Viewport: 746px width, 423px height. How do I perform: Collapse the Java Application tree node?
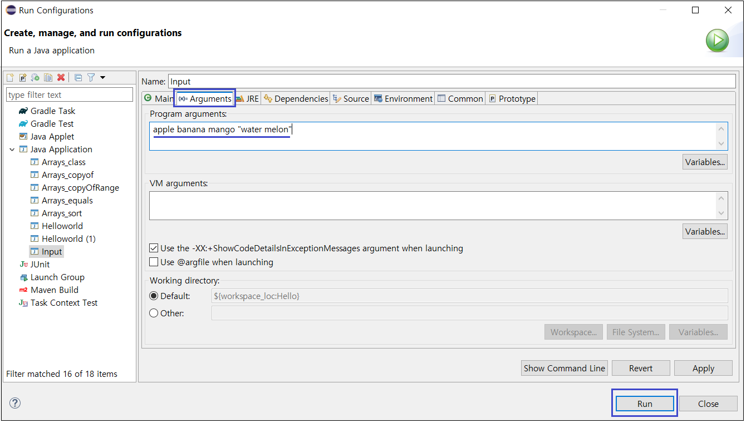tap(12, 150)
